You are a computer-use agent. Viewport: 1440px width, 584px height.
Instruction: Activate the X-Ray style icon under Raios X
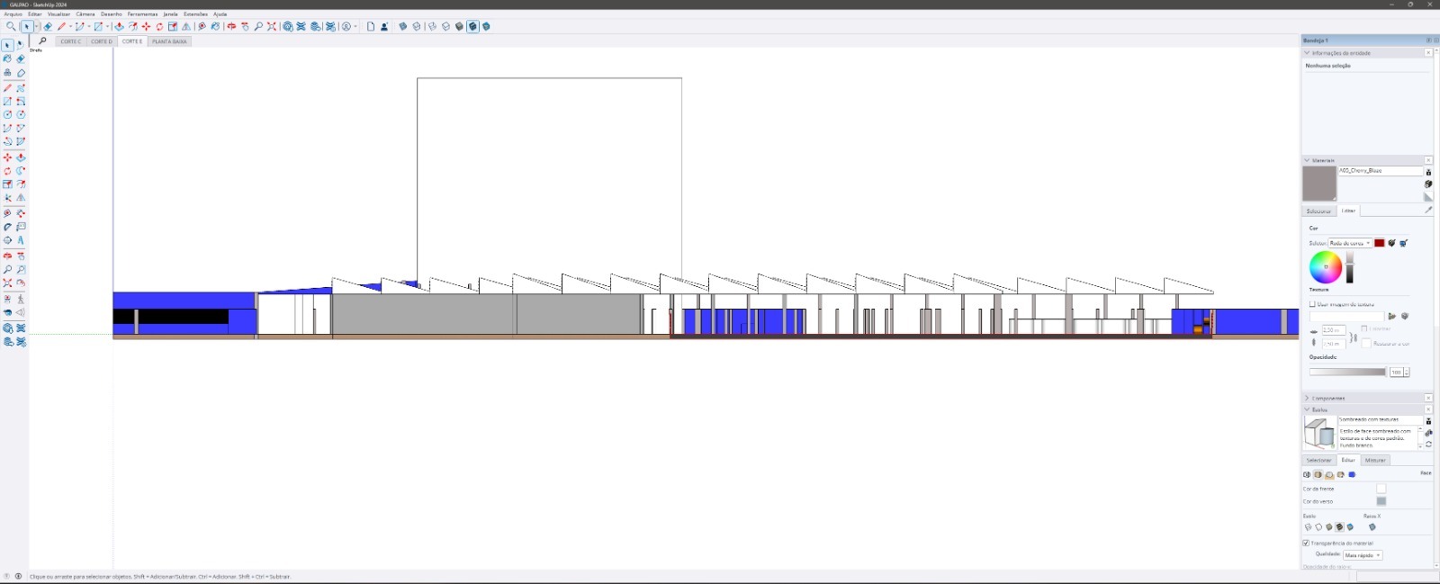(x=1372, y=527)
